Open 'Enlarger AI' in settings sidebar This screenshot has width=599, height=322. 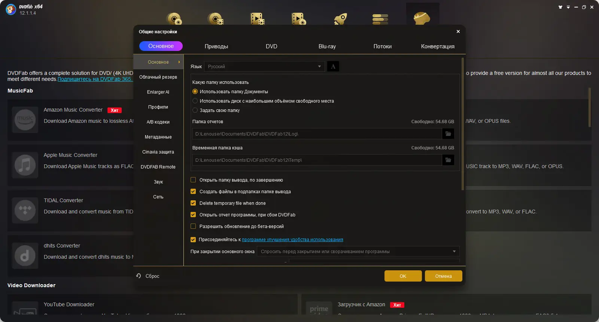click(x=158, y=92)
